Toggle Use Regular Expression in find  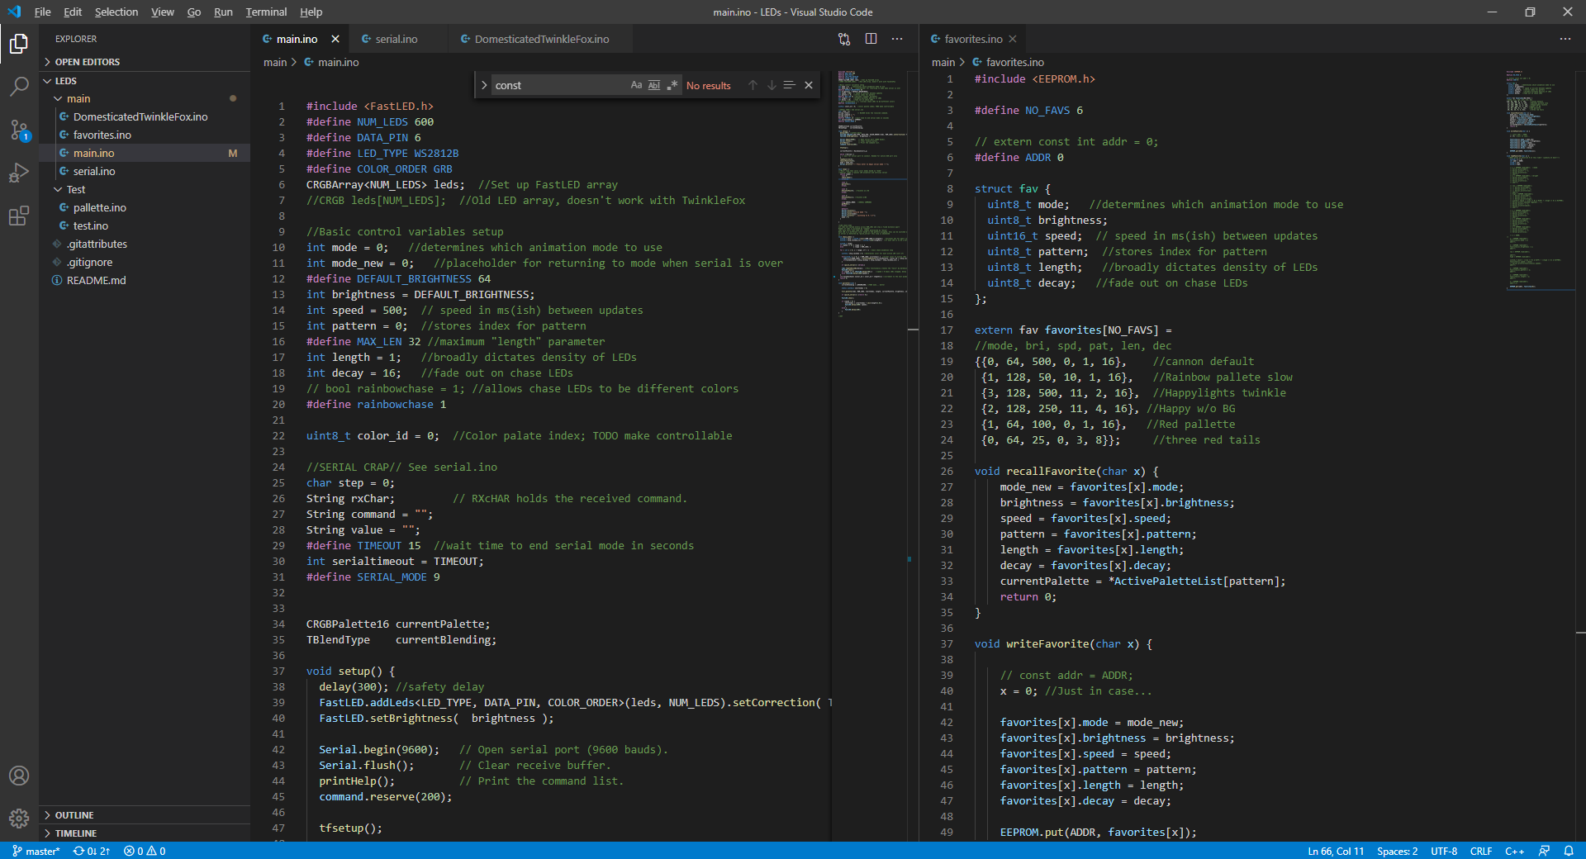[672, 85]
